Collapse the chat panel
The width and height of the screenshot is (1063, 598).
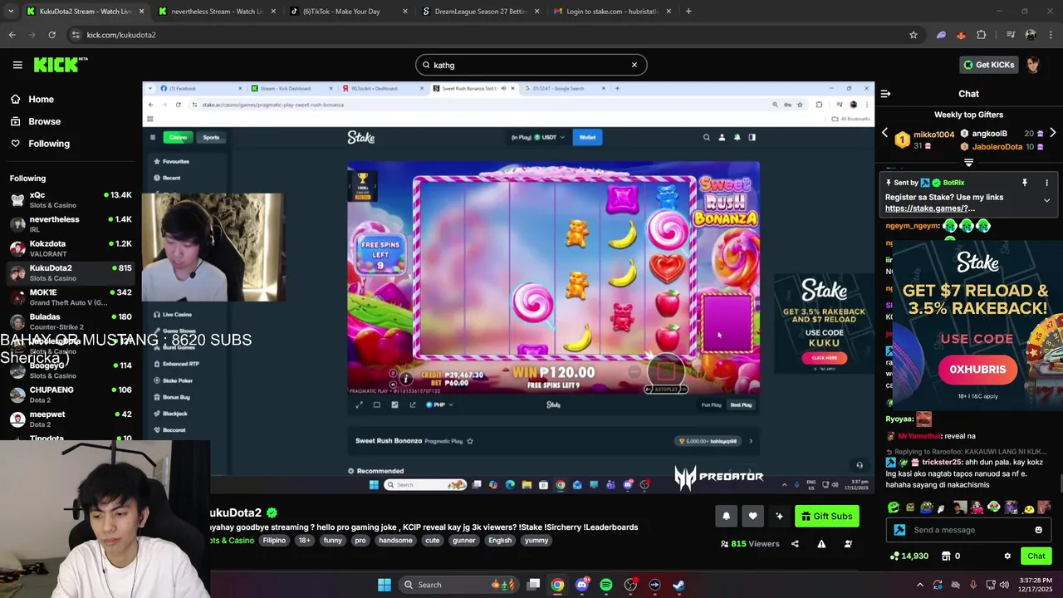[x=885, y=94]
